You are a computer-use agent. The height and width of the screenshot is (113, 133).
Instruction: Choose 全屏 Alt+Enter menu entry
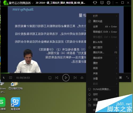102,27
